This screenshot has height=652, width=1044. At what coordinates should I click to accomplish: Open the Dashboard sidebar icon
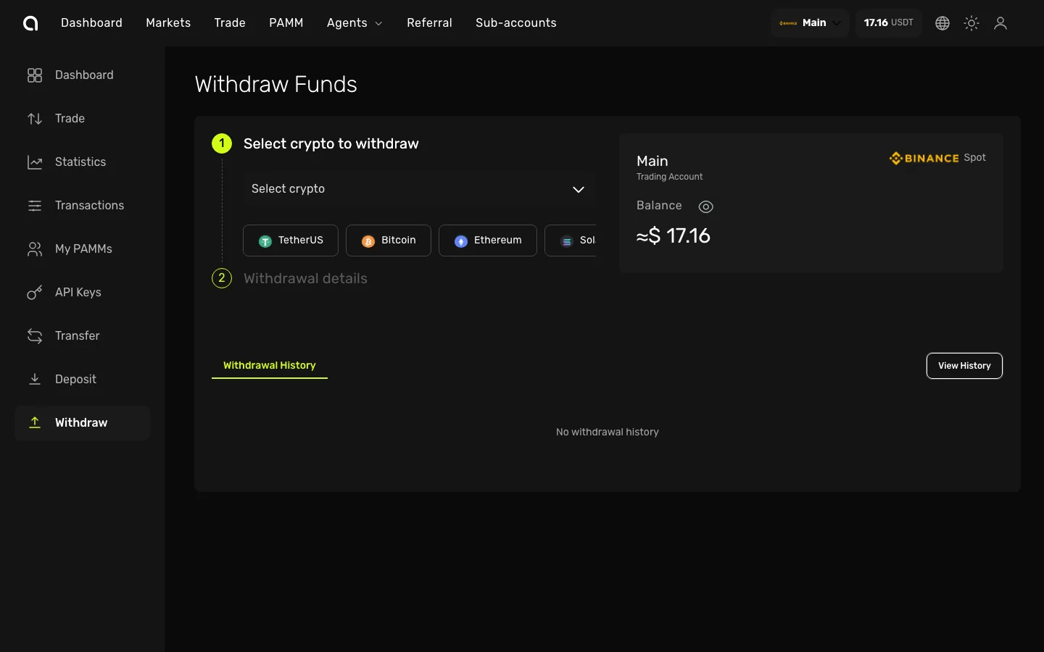coord(35,75)
